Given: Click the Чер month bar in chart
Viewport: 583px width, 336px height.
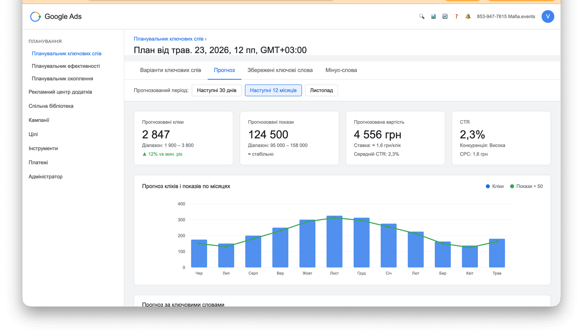Looking at the screenshot, I should pos(199,254).
